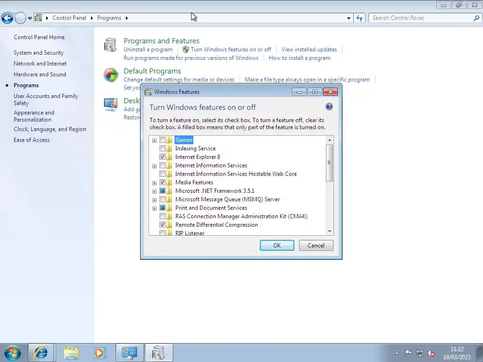Image resolution: width=483 pixels, height=362 pixels.
Task: Check IIS Hostable Web Core checkbox
Action: (162, 174)
